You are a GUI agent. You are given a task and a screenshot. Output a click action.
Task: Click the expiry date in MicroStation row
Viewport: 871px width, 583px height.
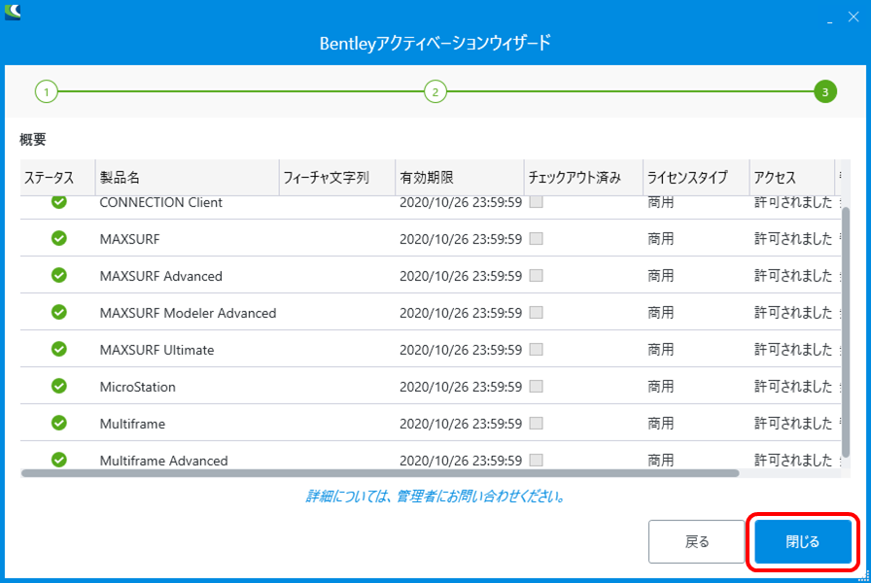tap(461, 387)
